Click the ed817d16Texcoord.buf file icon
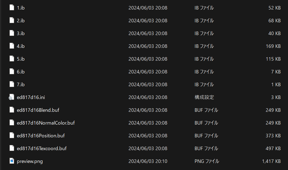288x170 pixels. coord(12,148)
